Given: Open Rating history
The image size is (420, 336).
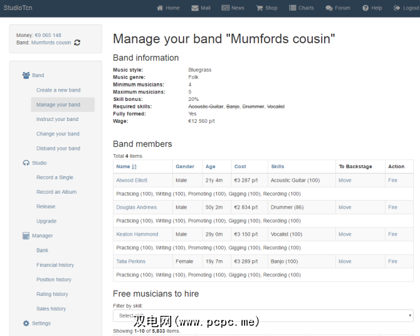Looking at the screenshot, I should (52, 294).
